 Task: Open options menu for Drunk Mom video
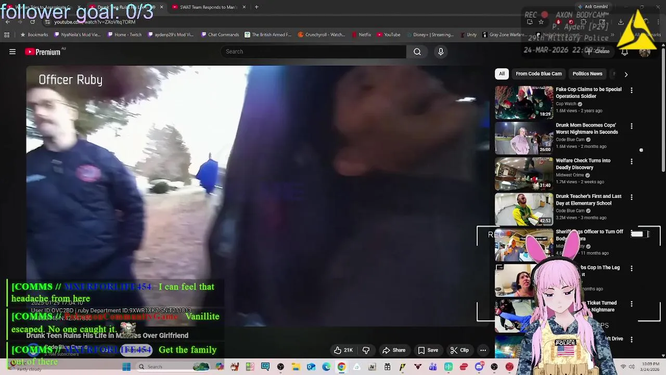(632, 126)
